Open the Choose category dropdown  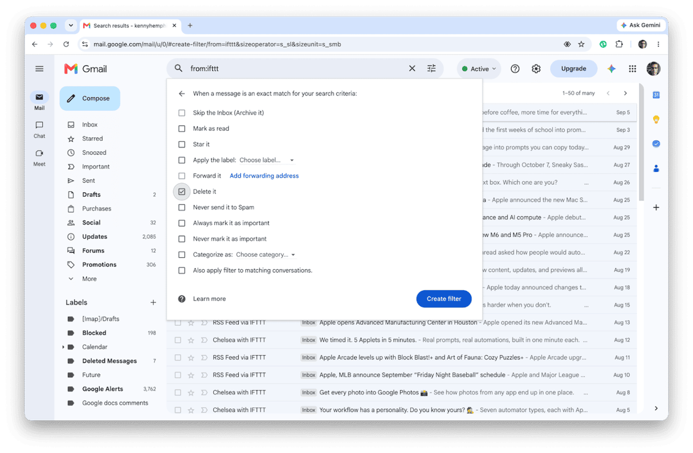coord(266,255)
